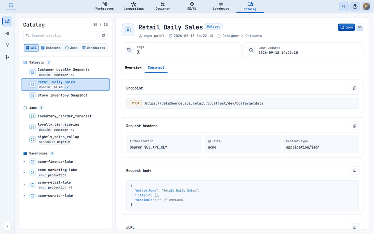The image size is (374, 234).
Task: Click the maya.patel owner name
Action: (x=154, y=36)
